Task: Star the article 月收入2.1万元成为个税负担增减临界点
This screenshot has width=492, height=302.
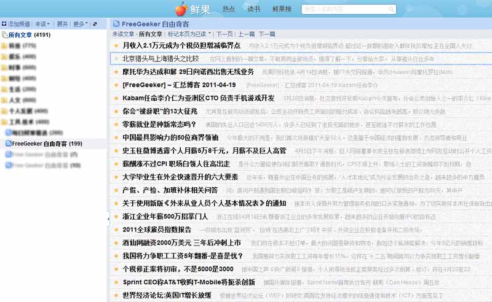Action: (116, 46)
